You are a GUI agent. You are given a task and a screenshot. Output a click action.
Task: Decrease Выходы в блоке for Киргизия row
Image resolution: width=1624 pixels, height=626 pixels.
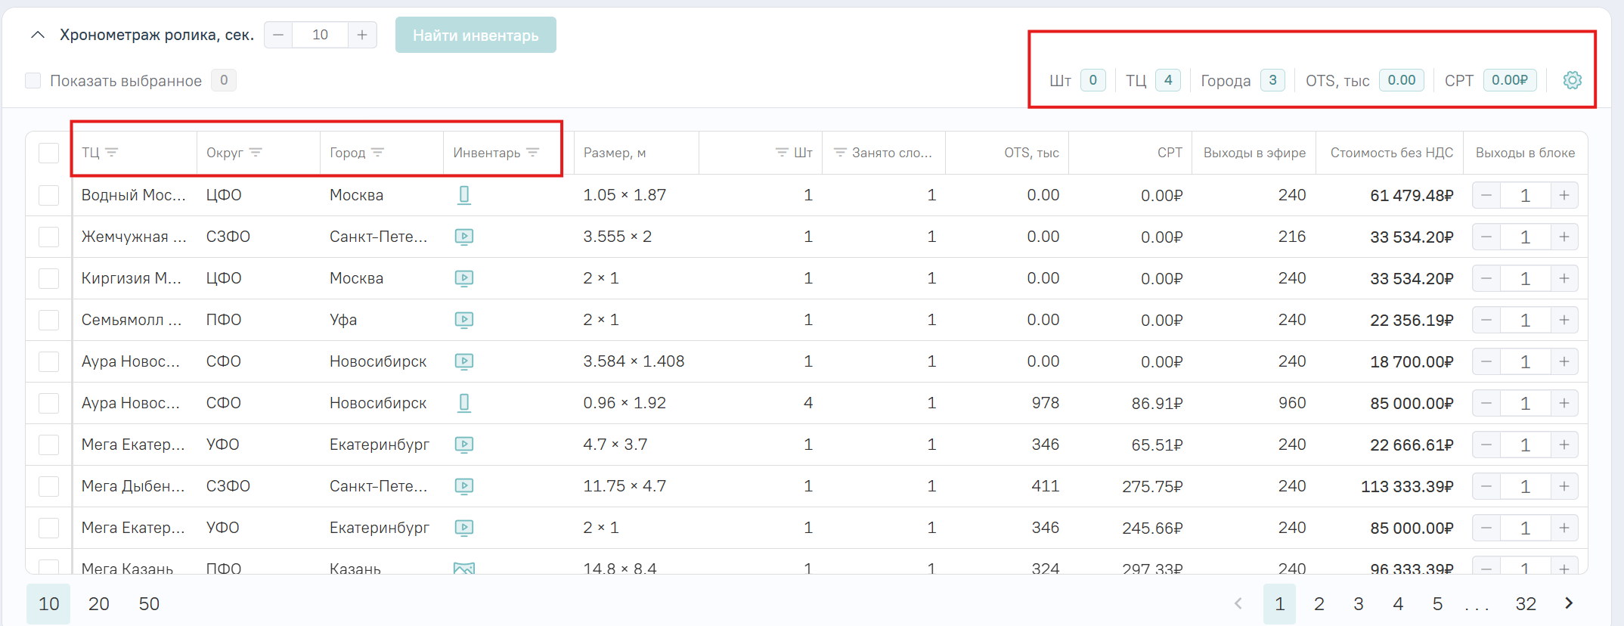1486,278
